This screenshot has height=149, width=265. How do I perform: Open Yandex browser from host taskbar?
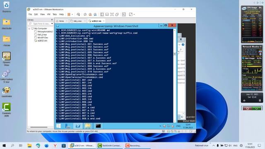55,145
